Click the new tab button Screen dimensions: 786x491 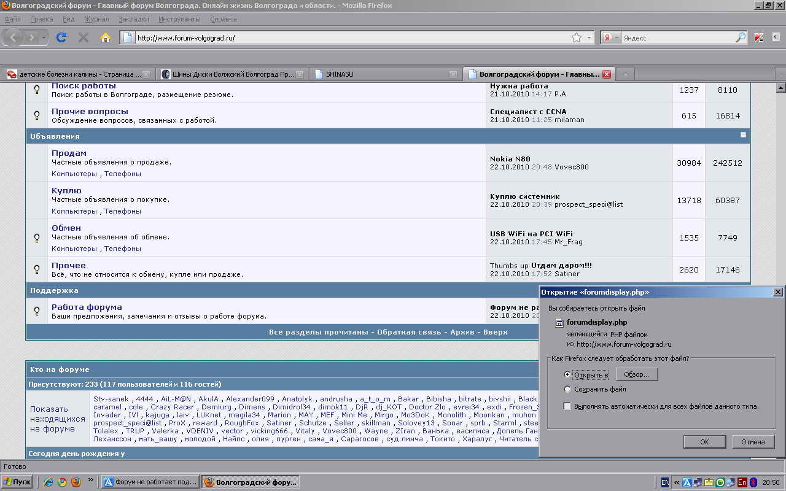(x=625, y=74)
